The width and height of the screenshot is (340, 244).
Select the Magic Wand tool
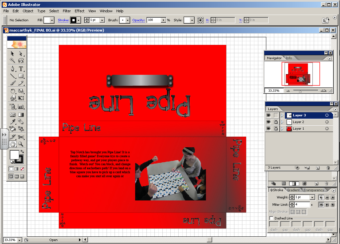click(x=12, y=61)
